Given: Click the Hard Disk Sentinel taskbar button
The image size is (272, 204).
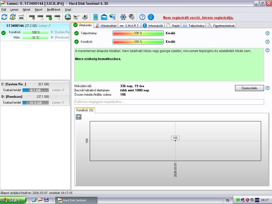Looking at the screenshot, I should (x=76, y=200).
